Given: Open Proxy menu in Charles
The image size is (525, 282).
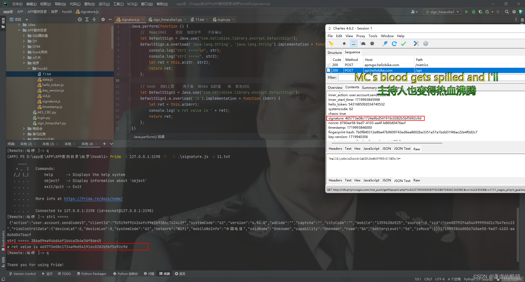Looking at the screenshot, I should point(360,36).
